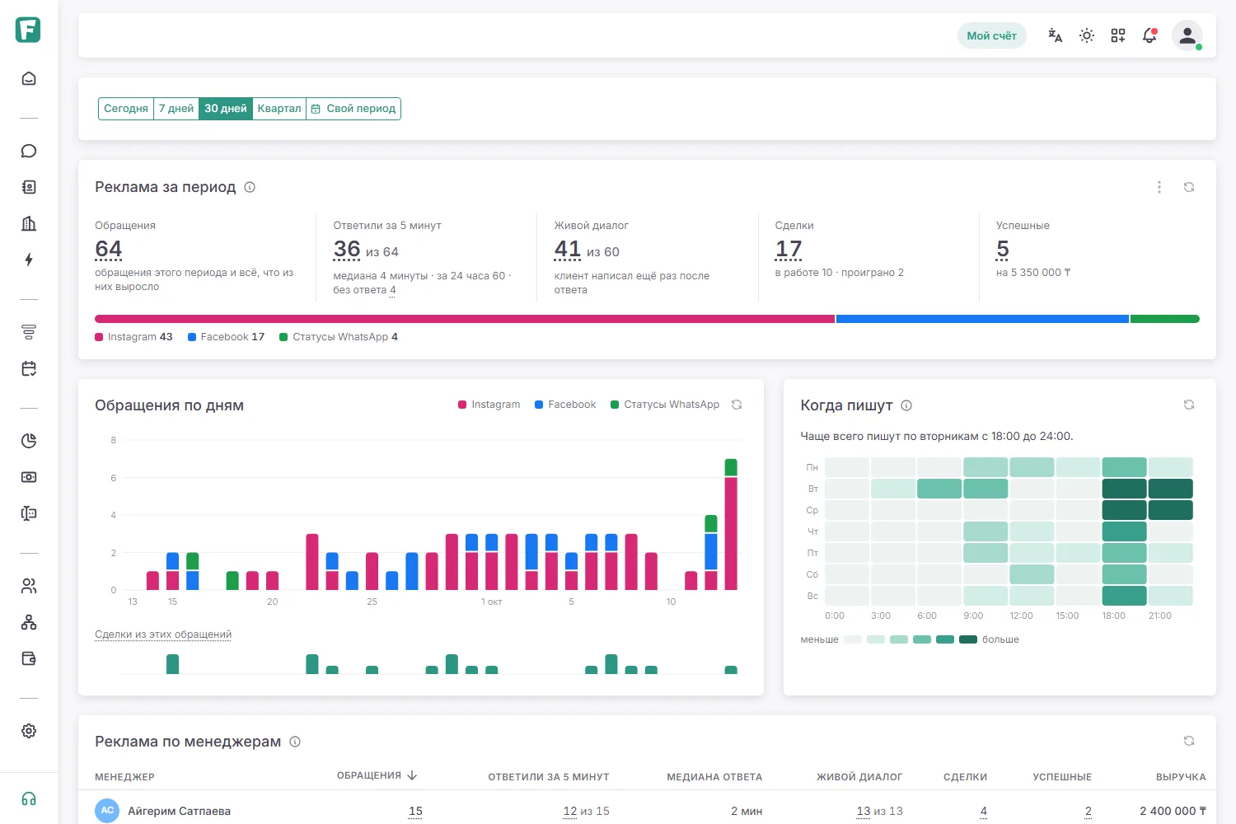Open the user profile avatar menu

point(1187,35)
